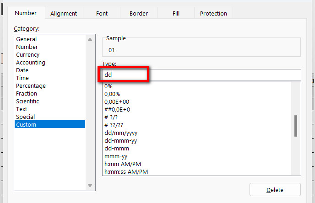Select the dd-mmm-yy format
The width and height of the screenshot is (315, 203).
(x=120, y=141)
